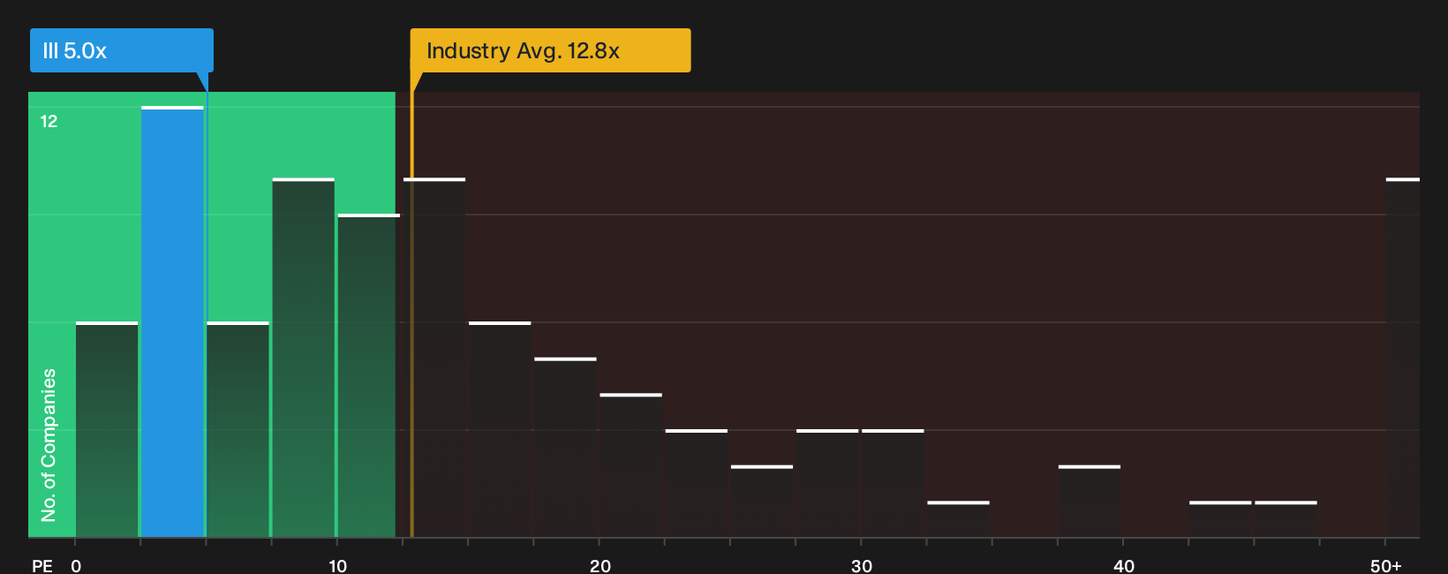
Task: Select the dark bar just left of PE 40
Action: tap(1090, 501)
